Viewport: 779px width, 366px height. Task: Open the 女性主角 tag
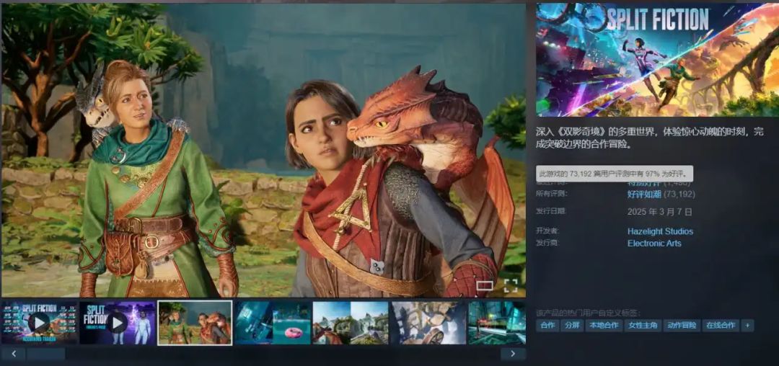click(x=643, y=326)
